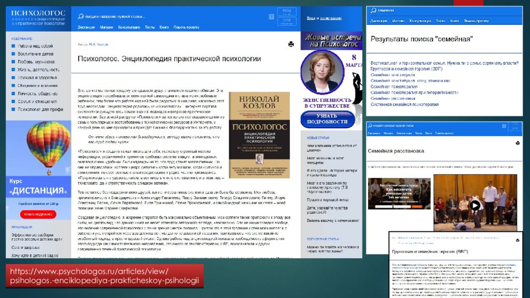
Task: Click the регистрация link
Action: 331,18
